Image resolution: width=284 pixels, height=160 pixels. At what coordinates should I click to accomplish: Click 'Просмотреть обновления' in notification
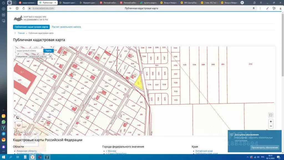coord(264,147)
